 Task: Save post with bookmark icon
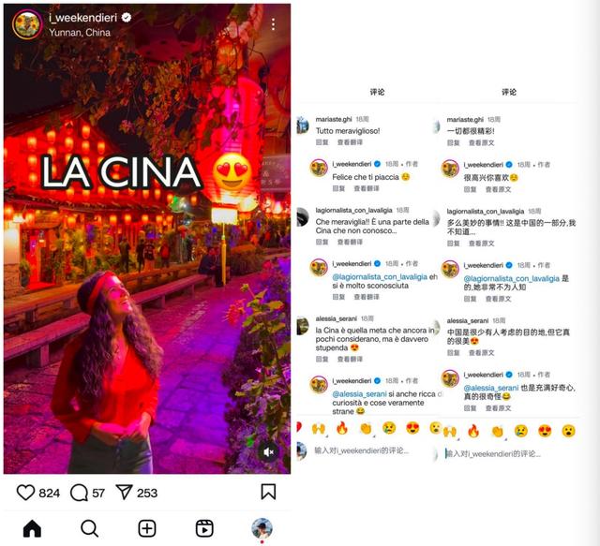(x=268, y=492)
